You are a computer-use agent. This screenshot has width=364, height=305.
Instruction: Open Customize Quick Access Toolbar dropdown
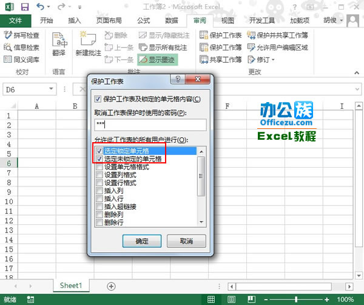79,7
